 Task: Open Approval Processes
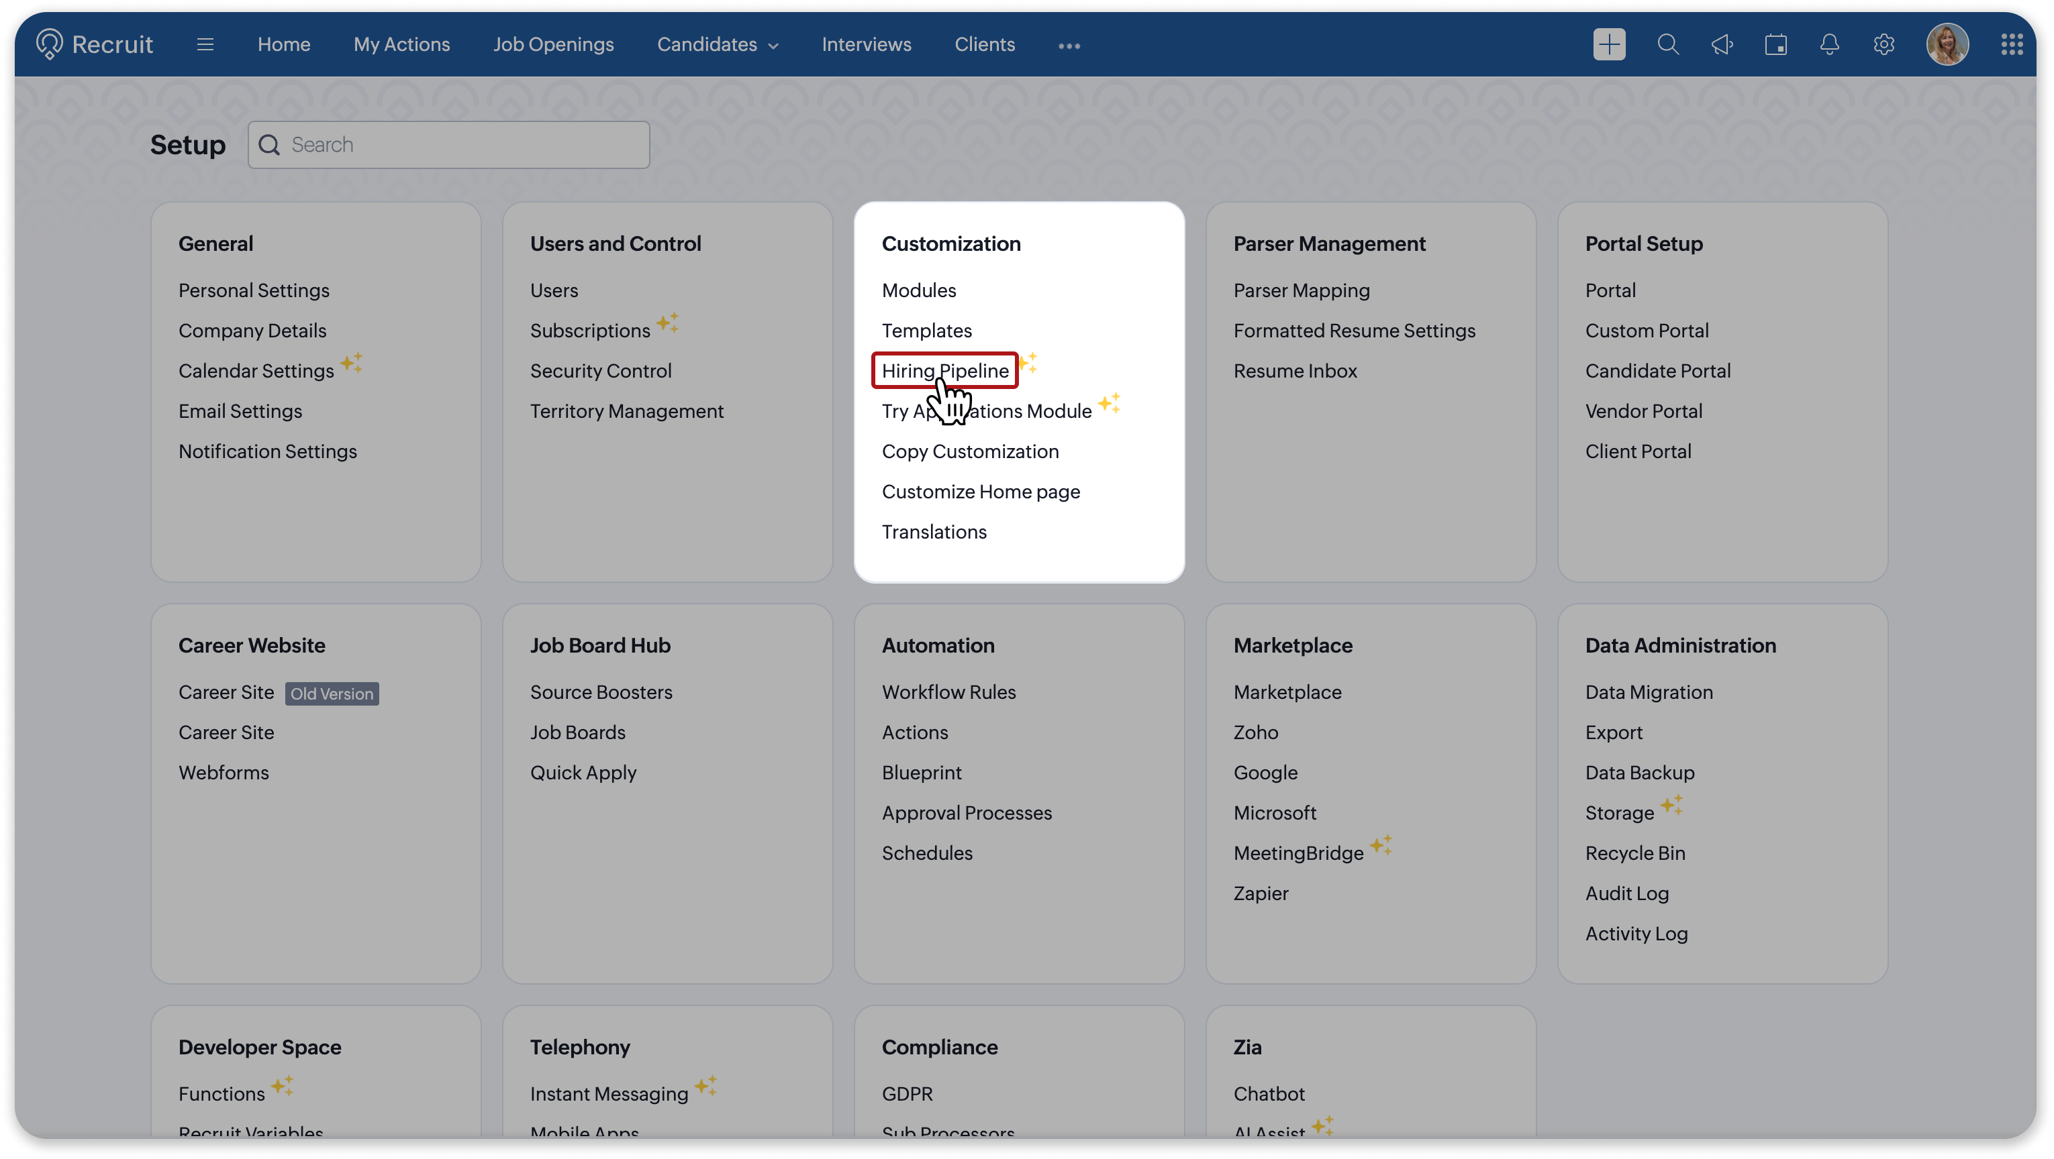pos(967,812)
